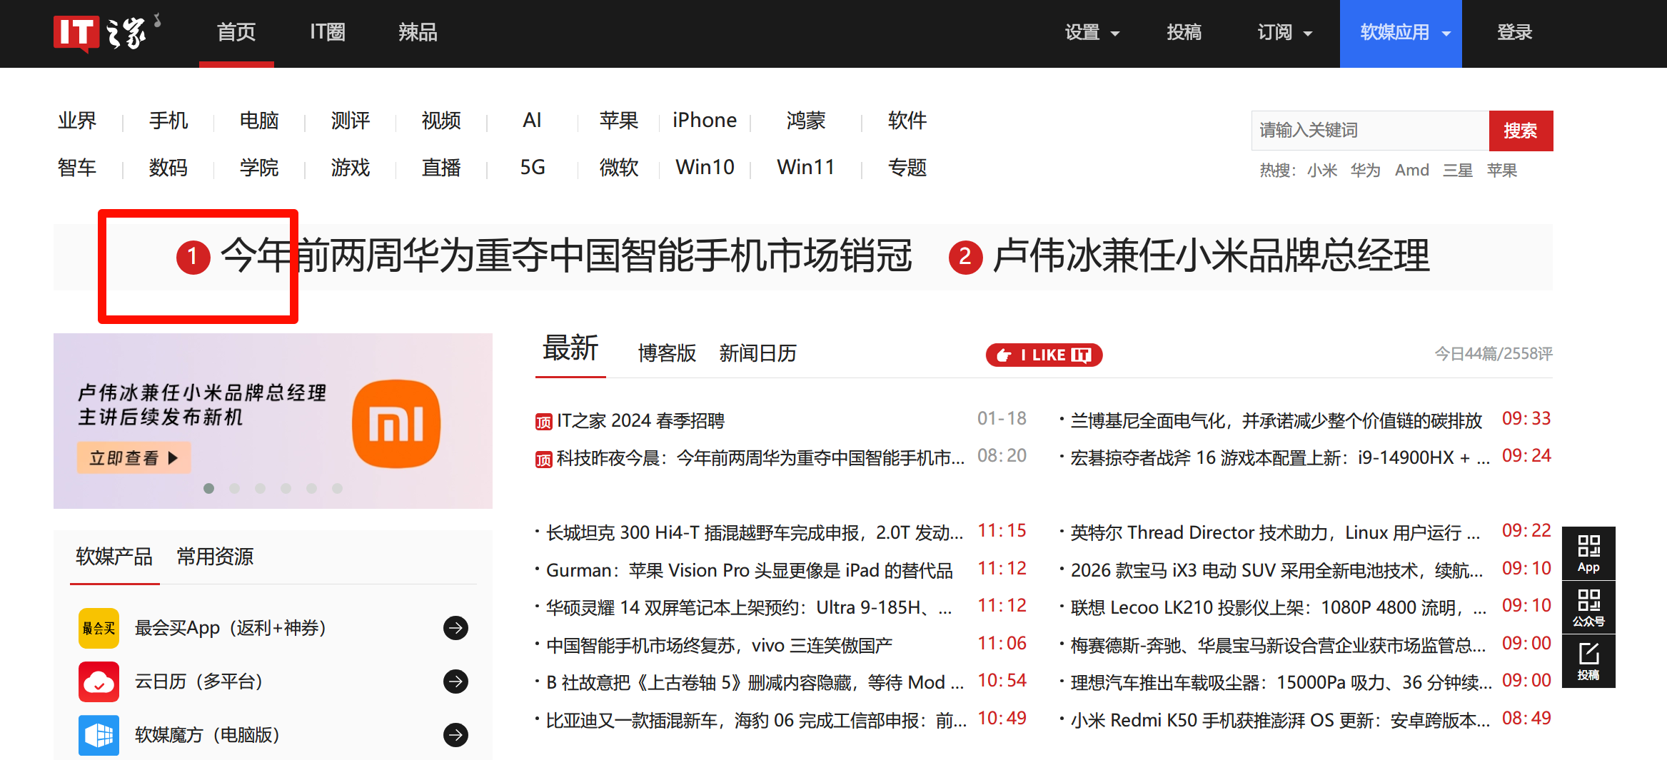1667x760 pixels.
Task: Open the AI category
Action: (x=532, y=121)
